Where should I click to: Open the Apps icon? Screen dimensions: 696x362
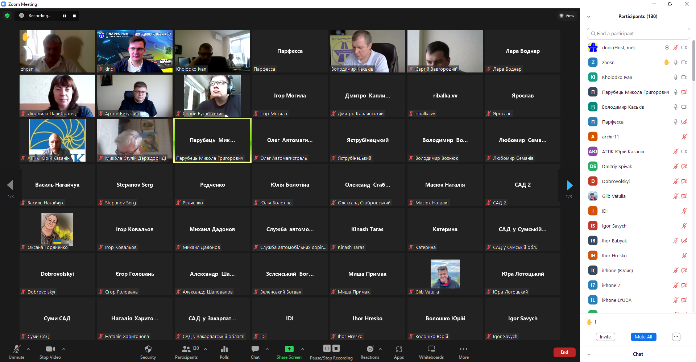[x=399, y=349]
